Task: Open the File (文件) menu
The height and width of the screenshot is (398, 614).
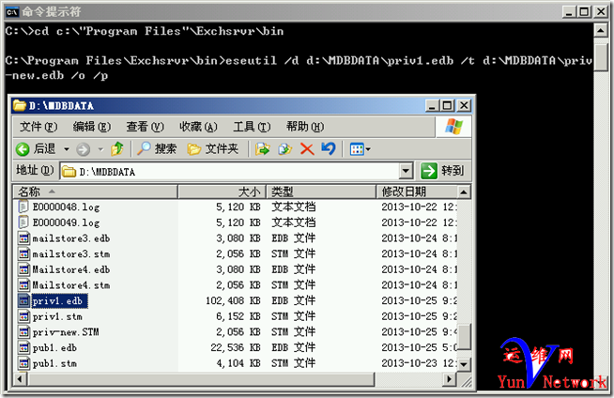Action: click(x=38, y=127)
